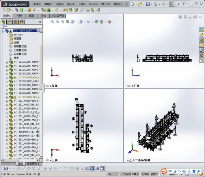Image resolution: width=205 pixels, height=177 pixels.
Task: Click the Zoom to Fit magnifier icon
Action: (x=52, y=22)
